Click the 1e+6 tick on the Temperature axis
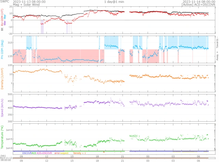The image size is (219, 162). [x=9, y=130]
